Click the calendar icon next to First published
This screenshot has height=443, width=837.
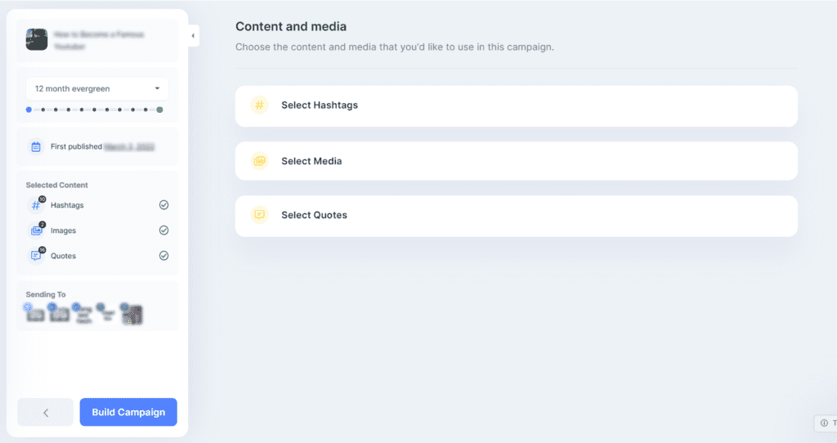pos(36,147)
